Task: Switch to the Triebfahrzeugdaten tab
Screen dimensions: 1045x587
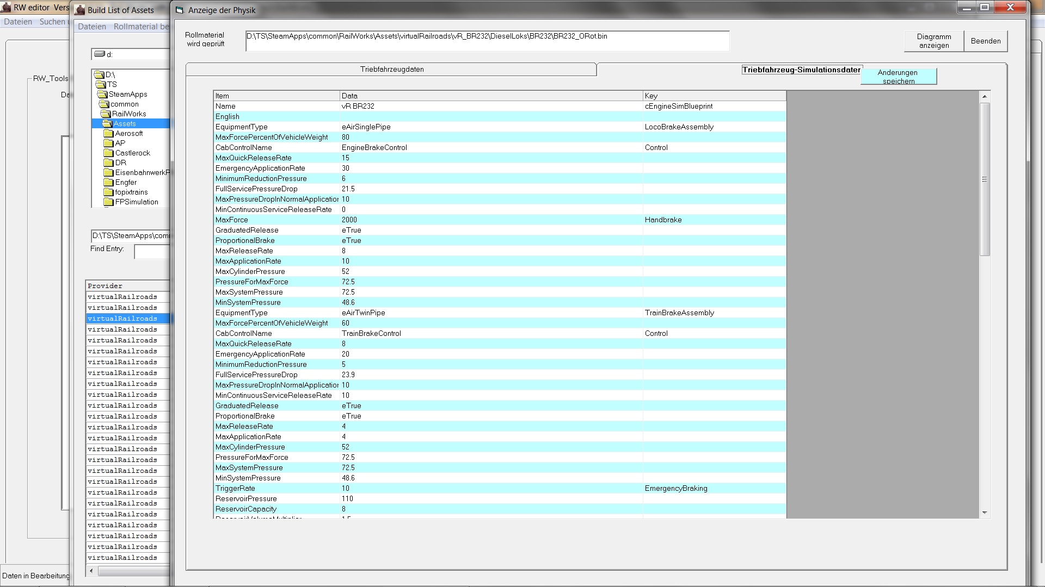Action: point(391,69)
